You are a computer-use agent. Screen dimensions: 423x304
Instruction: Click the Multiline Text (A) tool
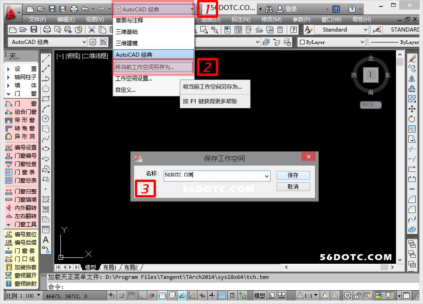pyautogui.click(x=46, y=240)
